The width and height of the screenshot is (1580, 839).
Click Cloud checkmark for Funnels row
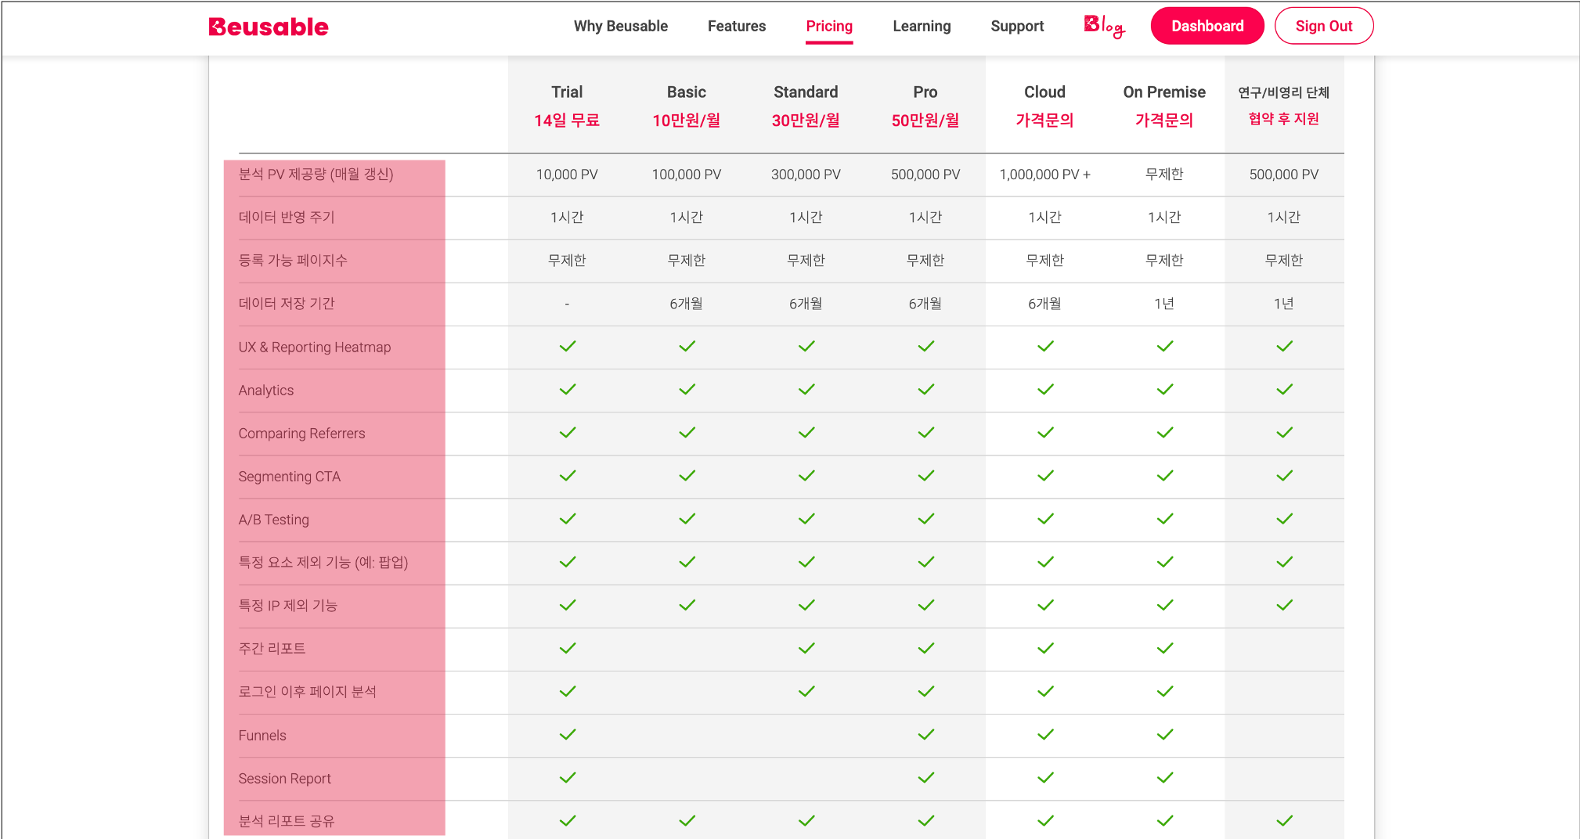pos(1046,734)
